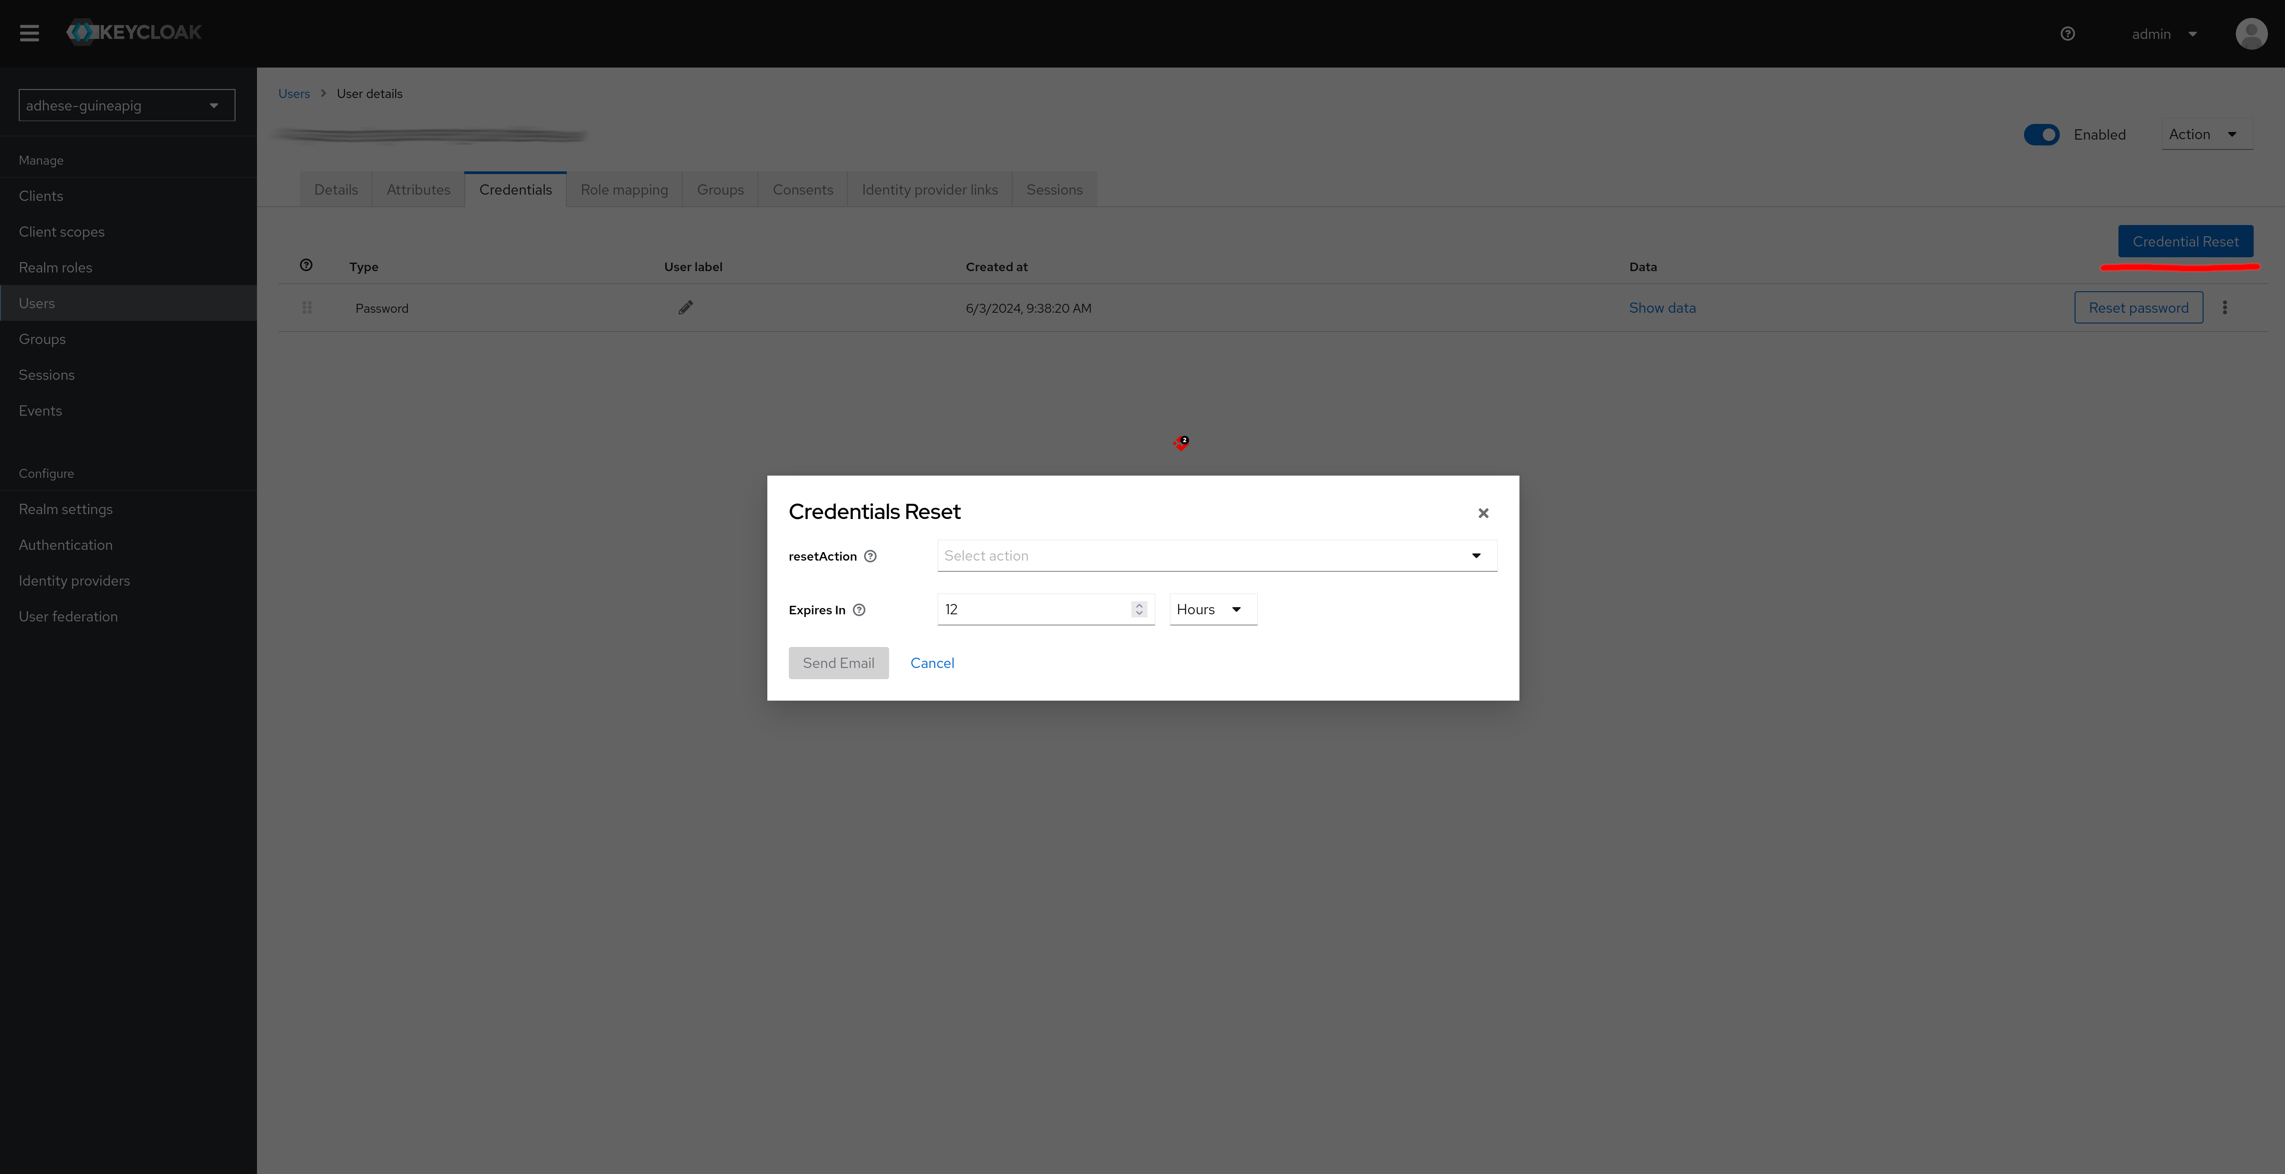Toggle the Enabled user switch
The image size is (2285, 1174).
pos(2042,135)
